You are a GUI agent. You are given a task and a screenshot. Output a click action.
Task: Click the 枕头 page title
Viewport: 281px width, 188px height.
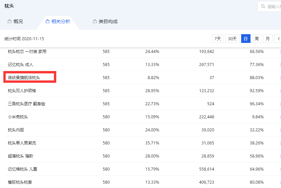[x=9, y=6]
